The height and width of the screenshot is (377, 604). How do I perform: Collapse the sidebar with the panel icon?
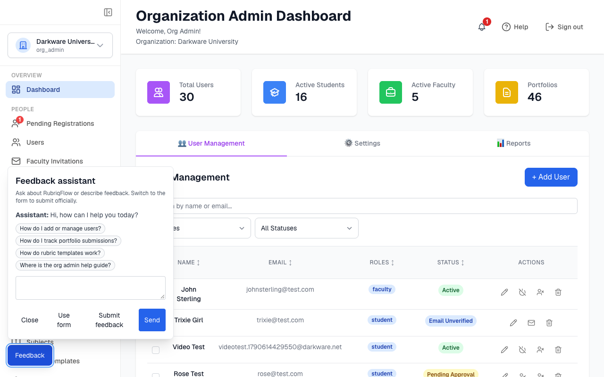click(108, 12)
